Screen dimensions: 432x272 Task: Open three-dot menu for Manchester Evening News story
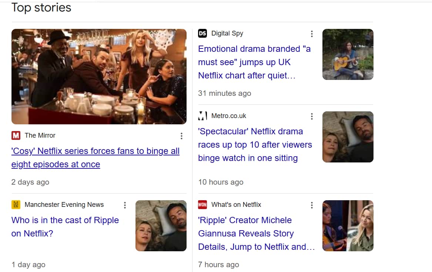click(x=125, y=205)
